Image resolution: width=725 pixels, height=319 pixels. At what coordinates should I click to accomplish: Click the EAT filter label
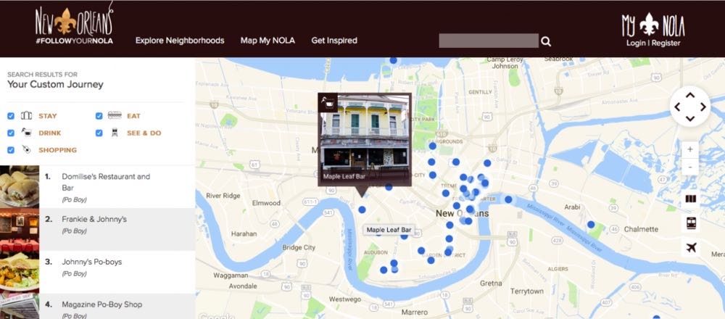(133, 116)
